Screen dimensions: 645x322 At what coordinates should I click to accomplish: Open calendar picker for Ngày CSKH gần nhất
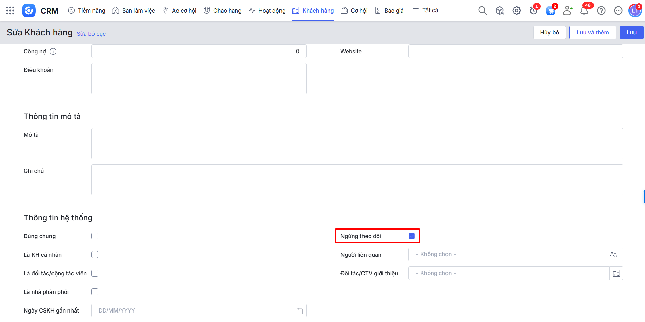point(299,311)
